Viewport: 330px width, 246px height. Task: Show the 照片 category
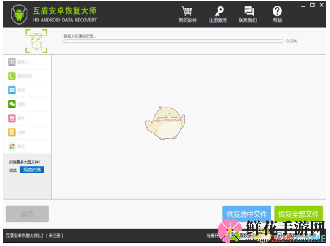[27, 119]
